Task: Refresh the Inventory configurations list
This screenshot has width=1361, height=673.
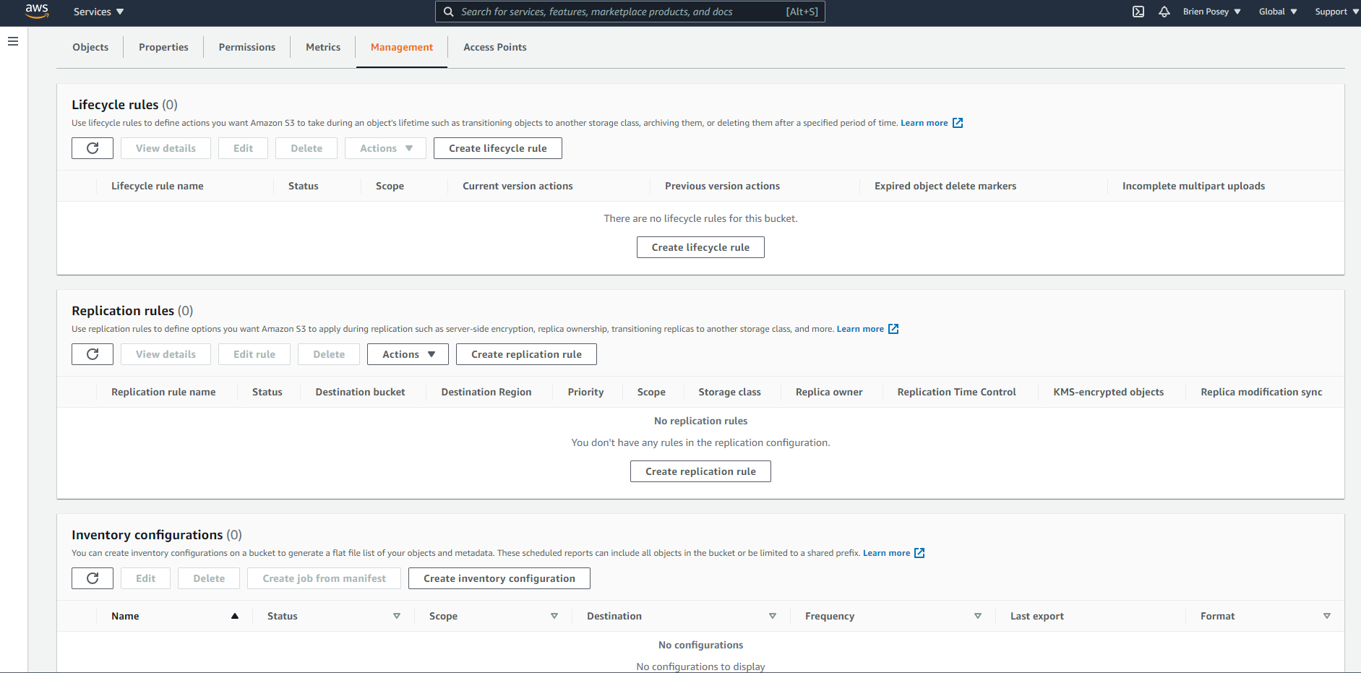Action: click(x=93, y=578)
